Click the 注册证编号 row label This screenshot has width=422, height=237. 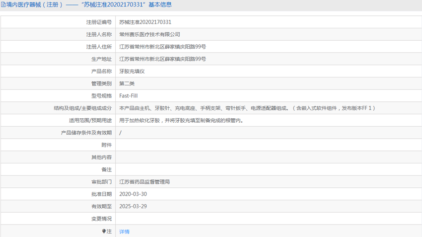click(99, 22)
